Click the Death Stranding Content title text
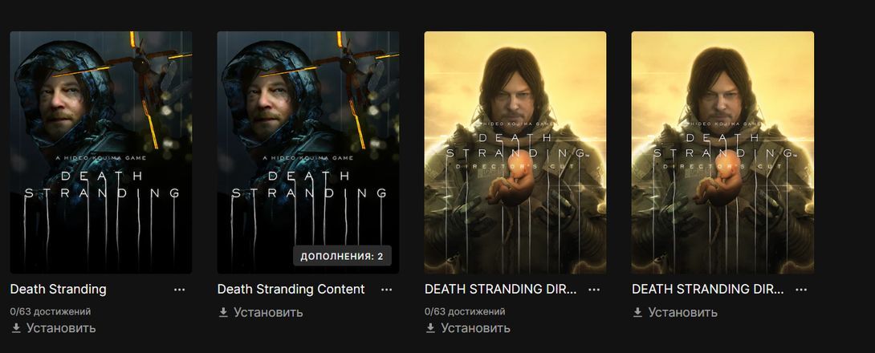 click(291, 290)
